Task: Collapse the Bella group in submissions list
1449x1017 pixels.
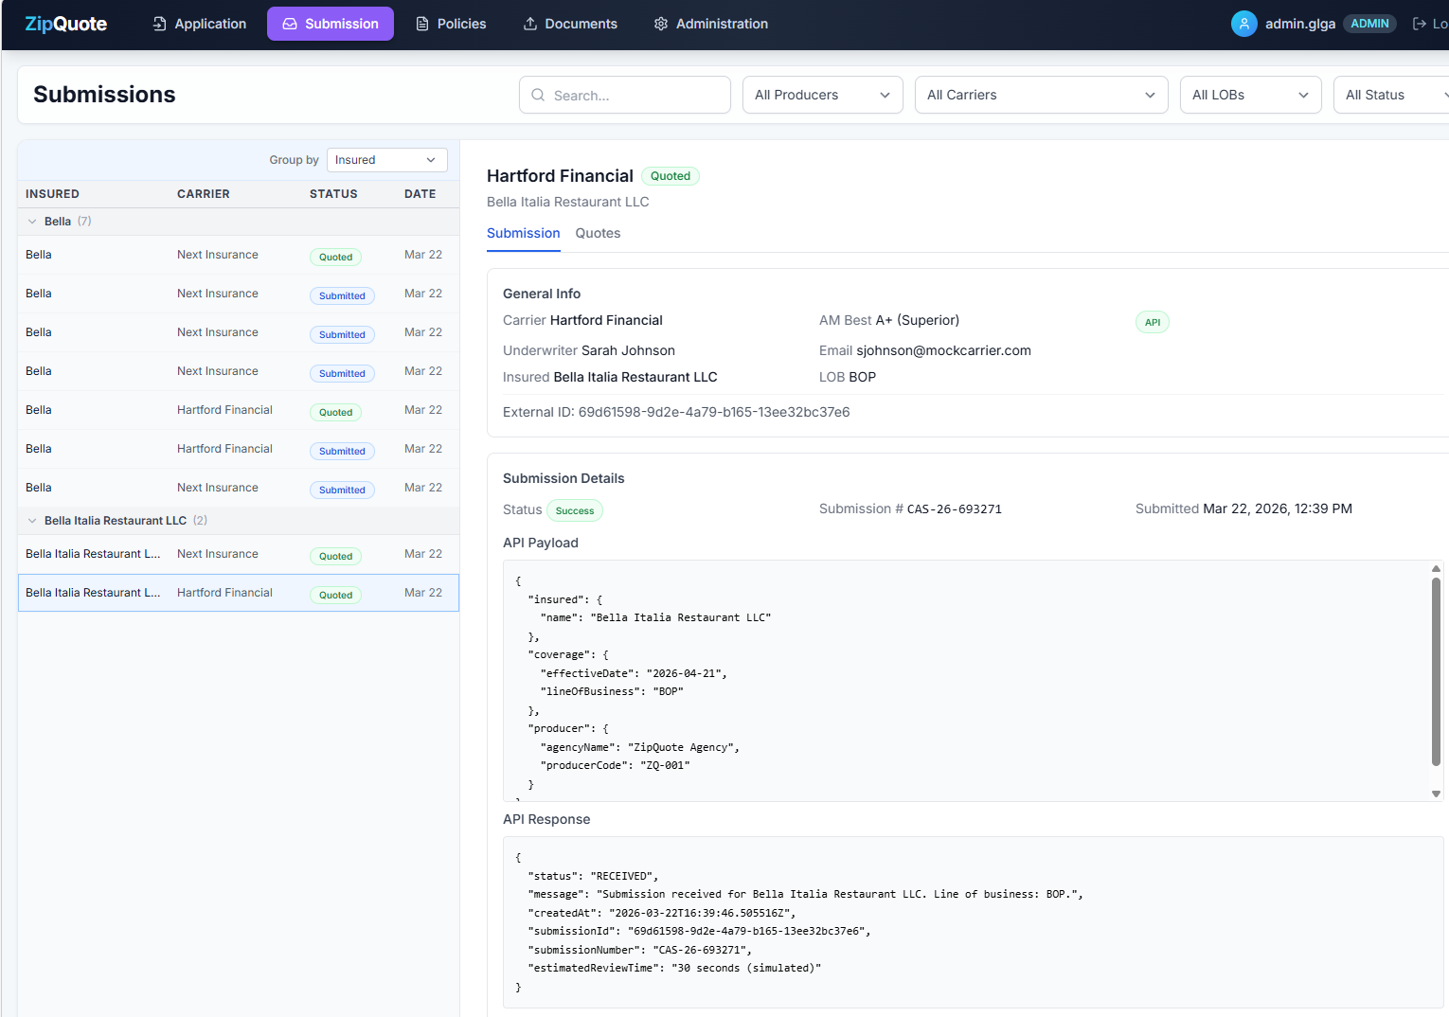Action: pyautogui.click(x=32, y=221)
